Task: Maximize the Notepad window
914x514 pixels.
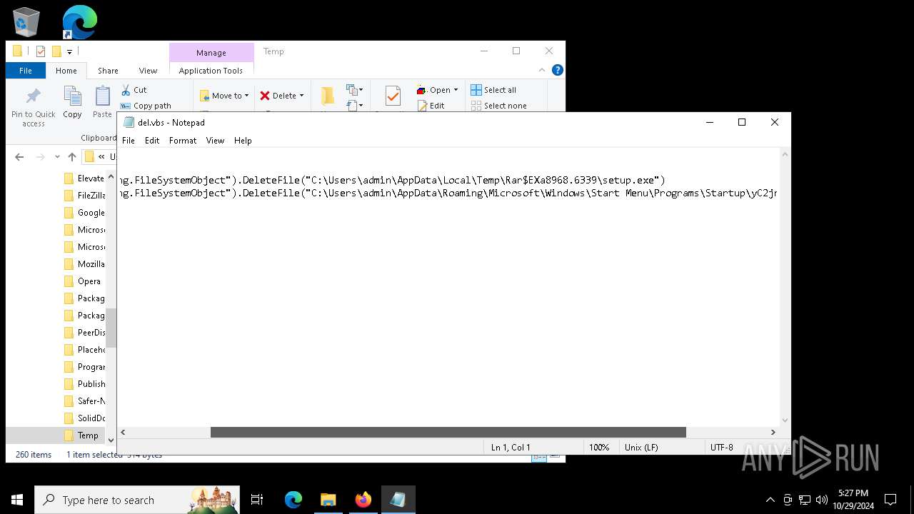Action: [742, 123]
